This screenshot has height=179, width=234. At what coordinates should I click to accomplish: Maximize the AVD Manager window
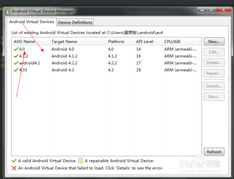(211, 10)
